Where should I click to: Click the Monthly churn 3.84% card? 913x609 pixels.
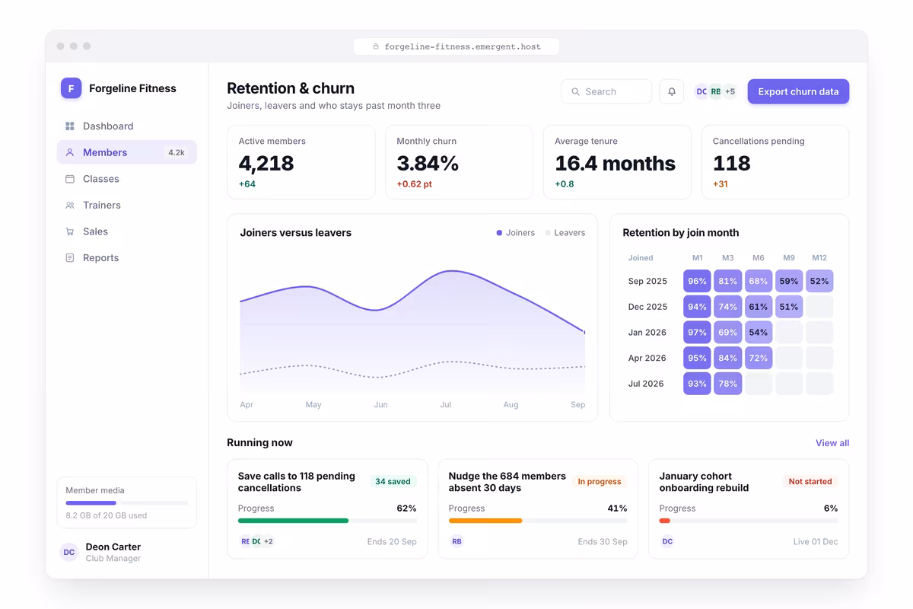[x=459, y=162]
